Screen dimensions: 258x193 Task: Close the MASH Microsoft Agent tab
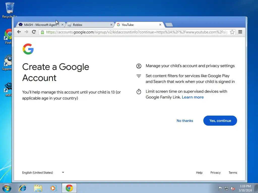point(62,25)
